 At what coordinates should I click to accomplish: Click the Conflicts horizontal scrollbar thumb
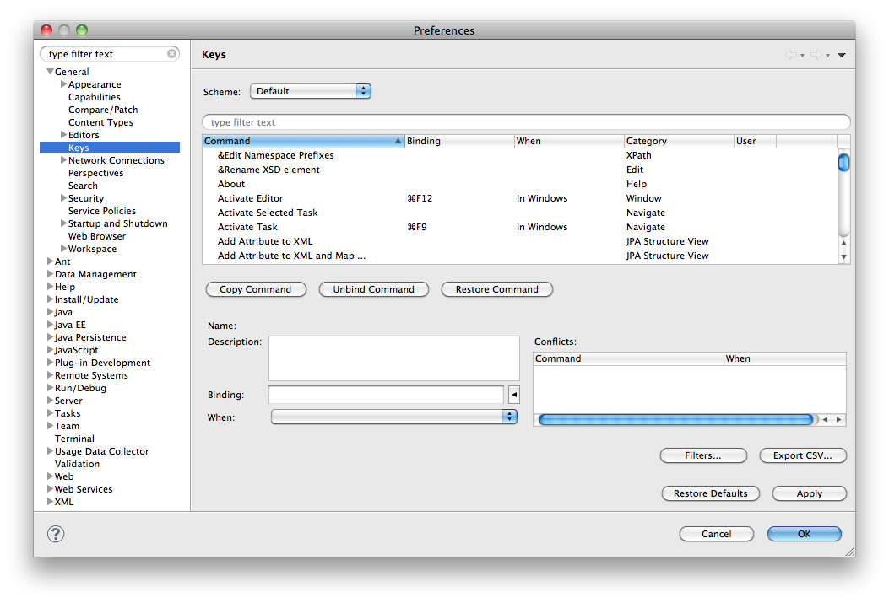[x=675, y=419]
